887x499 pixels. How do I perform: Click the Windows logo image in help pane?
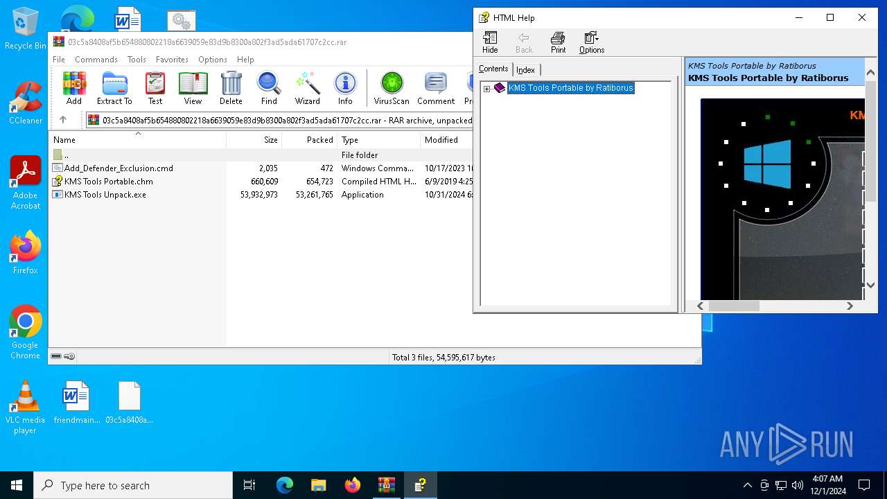click(x=767, y=165)
